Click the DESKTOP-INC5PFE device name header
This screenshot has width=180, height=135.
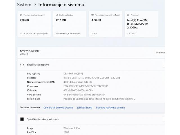tap(30, 51)
